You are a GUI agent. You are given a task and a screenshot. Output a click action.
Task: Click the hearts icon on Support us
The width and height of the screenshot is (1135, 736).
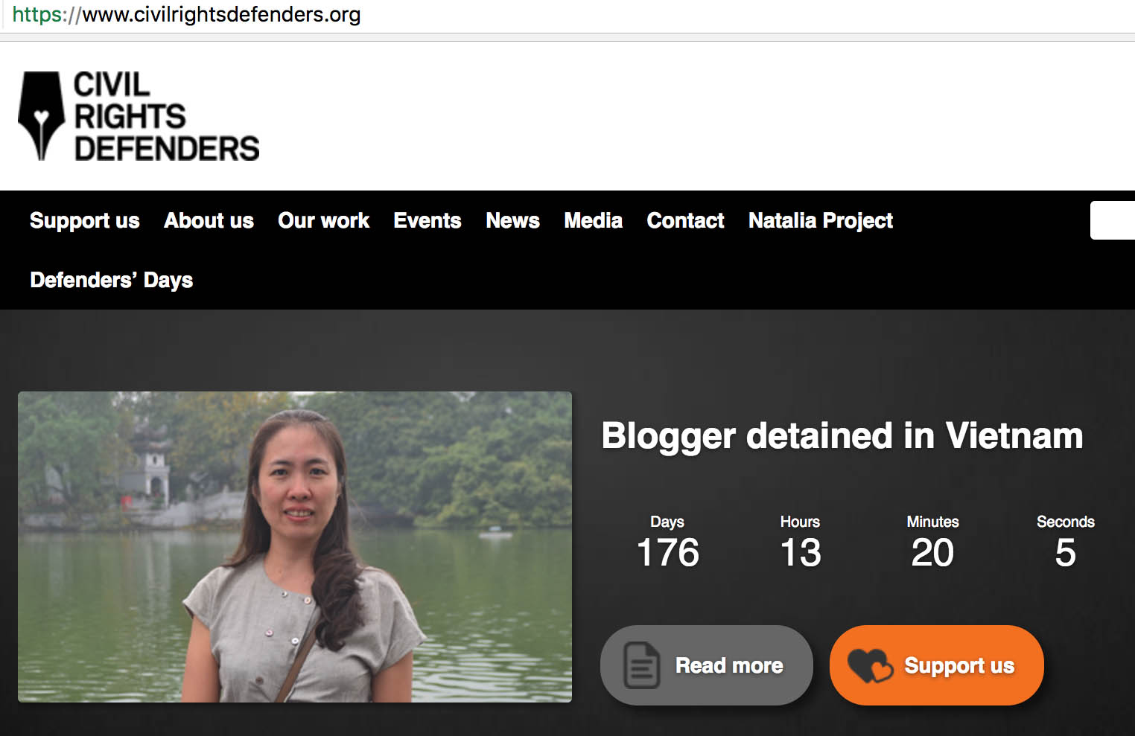pos(870,665)
